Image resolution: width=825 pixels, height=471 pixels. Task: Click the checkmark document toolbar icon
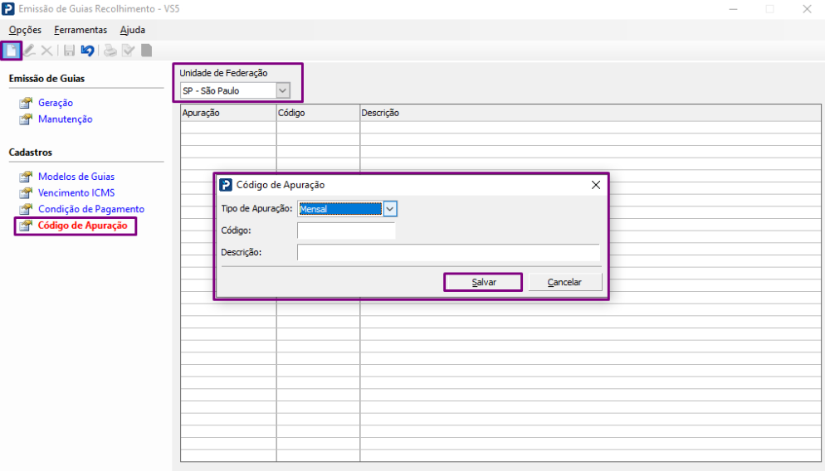coord(128,51)
